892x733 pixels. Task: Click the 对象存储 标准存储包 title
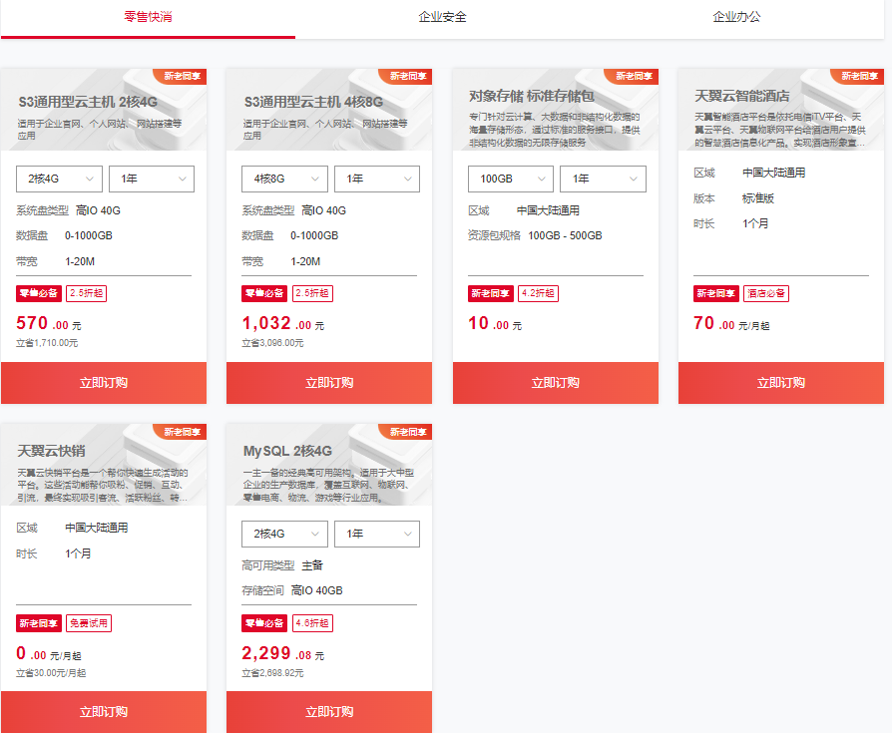(532, 96)
